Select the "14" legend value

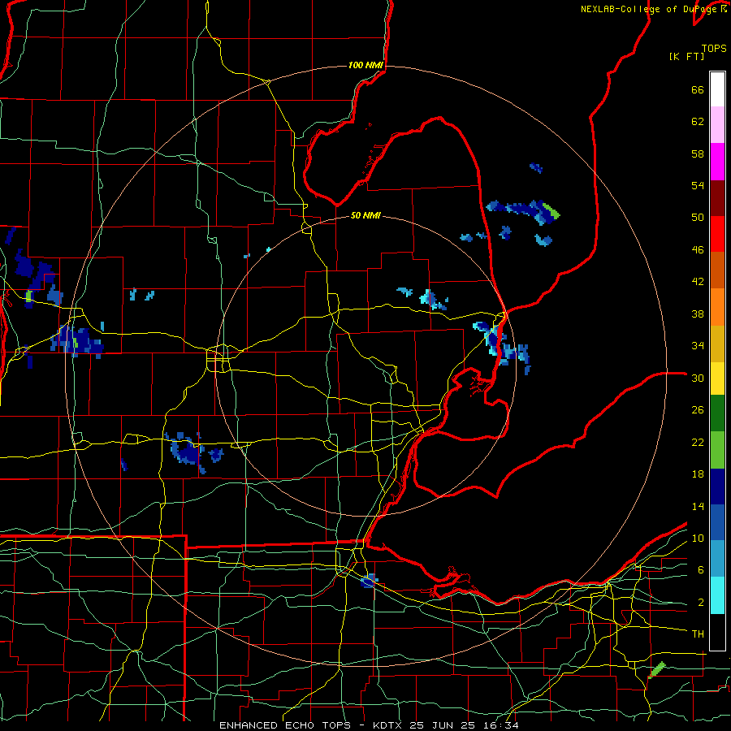pos(698,506)
